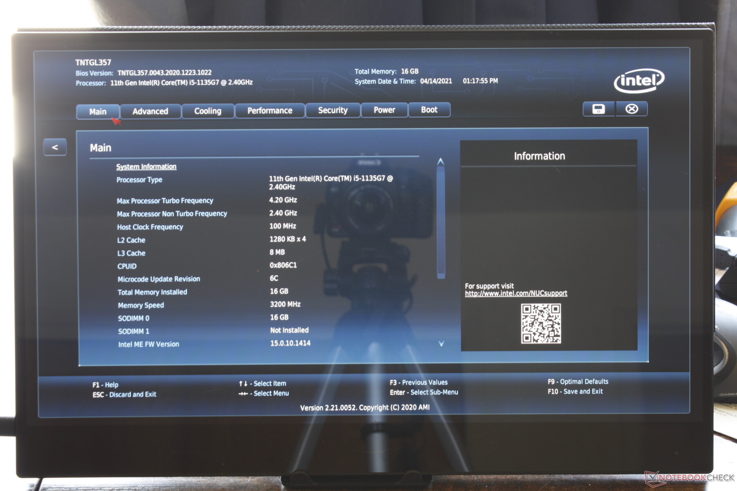Go to the Power tab
737x491 pixels.
tap(384, 110)
